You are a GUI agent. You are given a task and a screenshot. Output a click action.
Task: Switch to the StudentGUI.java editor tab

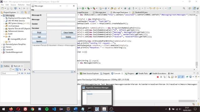pyautogui.click(x=140, y=12)
